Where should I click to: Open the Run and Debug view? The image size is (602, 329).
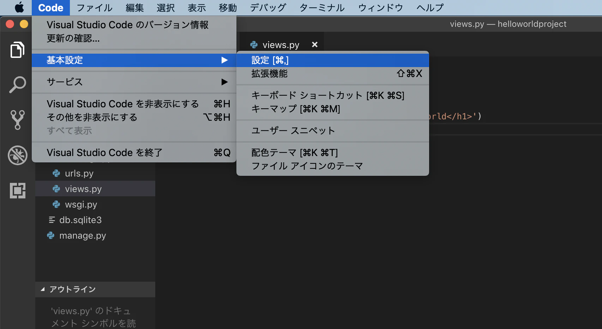click(17, 155)
